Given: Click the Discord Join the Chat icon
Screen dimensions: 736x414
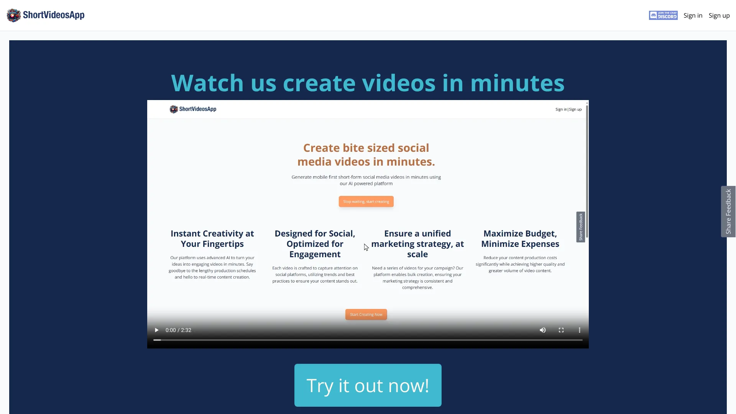Looking at the screenshot, I should [x=663, y=15].
